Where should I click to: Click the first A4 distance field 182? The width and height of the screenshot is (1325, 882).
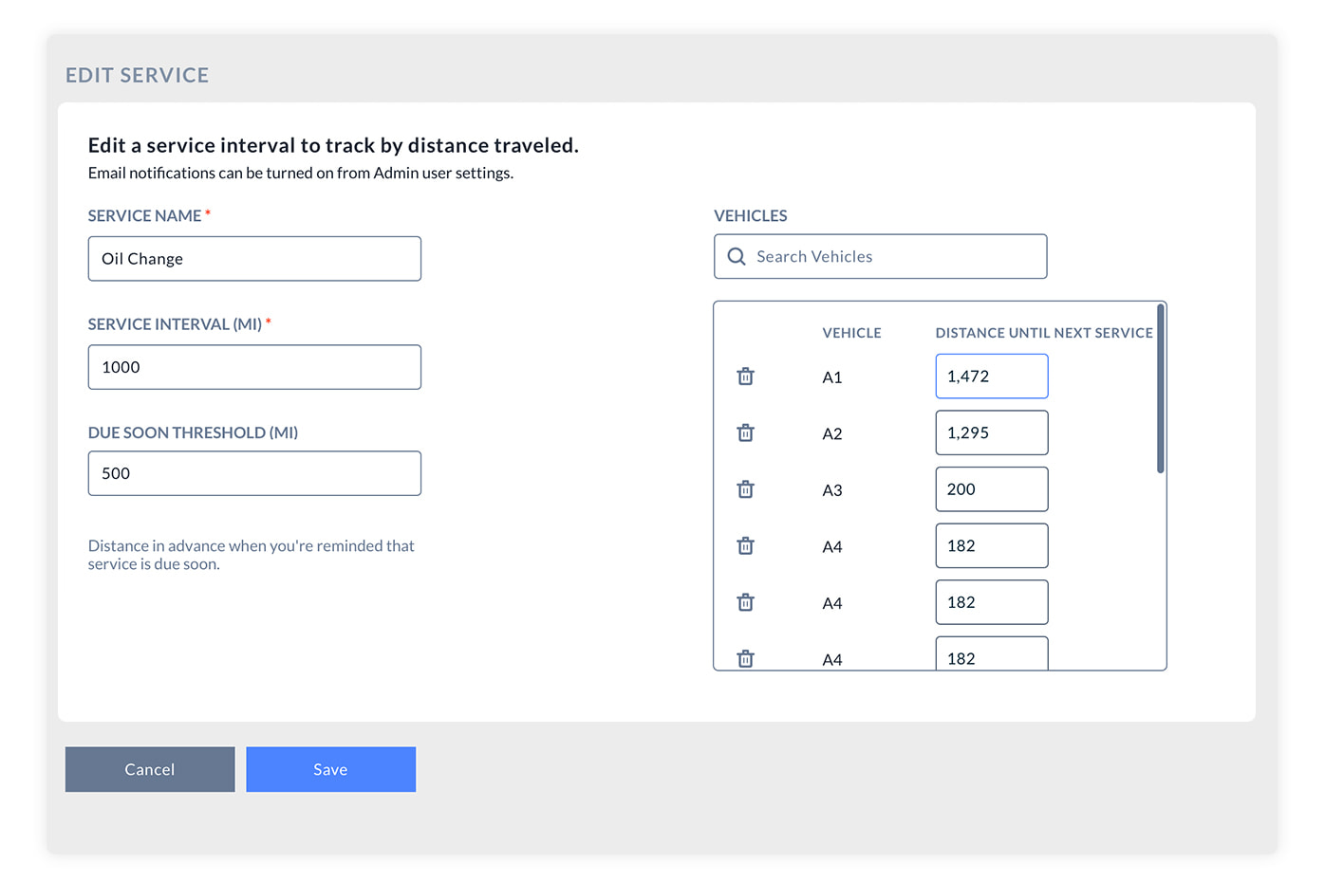coord(992,545)
